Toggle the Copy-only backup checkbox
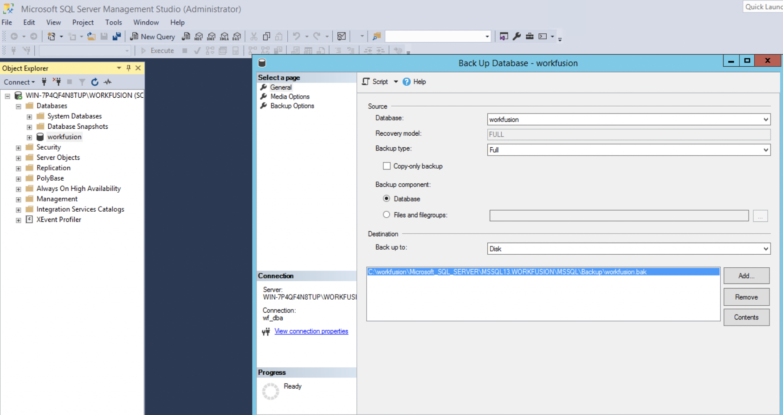The width and height of the screenshot is (783, 415). point(387,166)
